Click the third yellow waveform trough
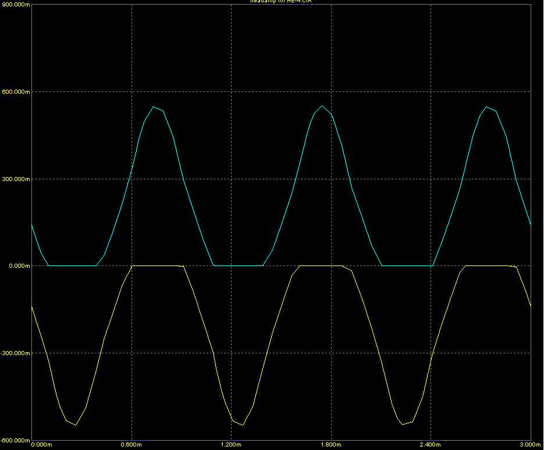Image resolution: width=544 pixels, height=450 pixels. coord(403,424)
